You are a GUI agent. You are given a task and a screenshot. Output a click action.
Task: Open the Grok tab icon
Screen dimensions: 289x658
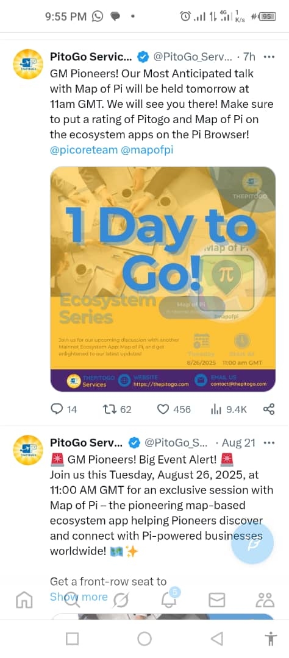point(120,600)
